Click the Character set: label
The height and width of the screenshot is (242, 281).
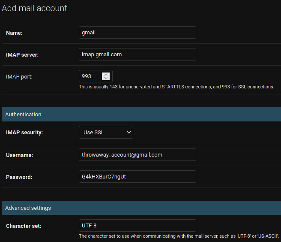[x=24, y=226]
